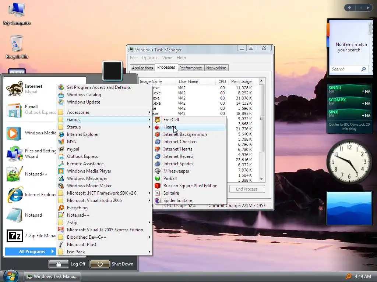Click process list scrollbar down arrow
Viewport: 377px width, 282px height.
click(x=262, y=179)
